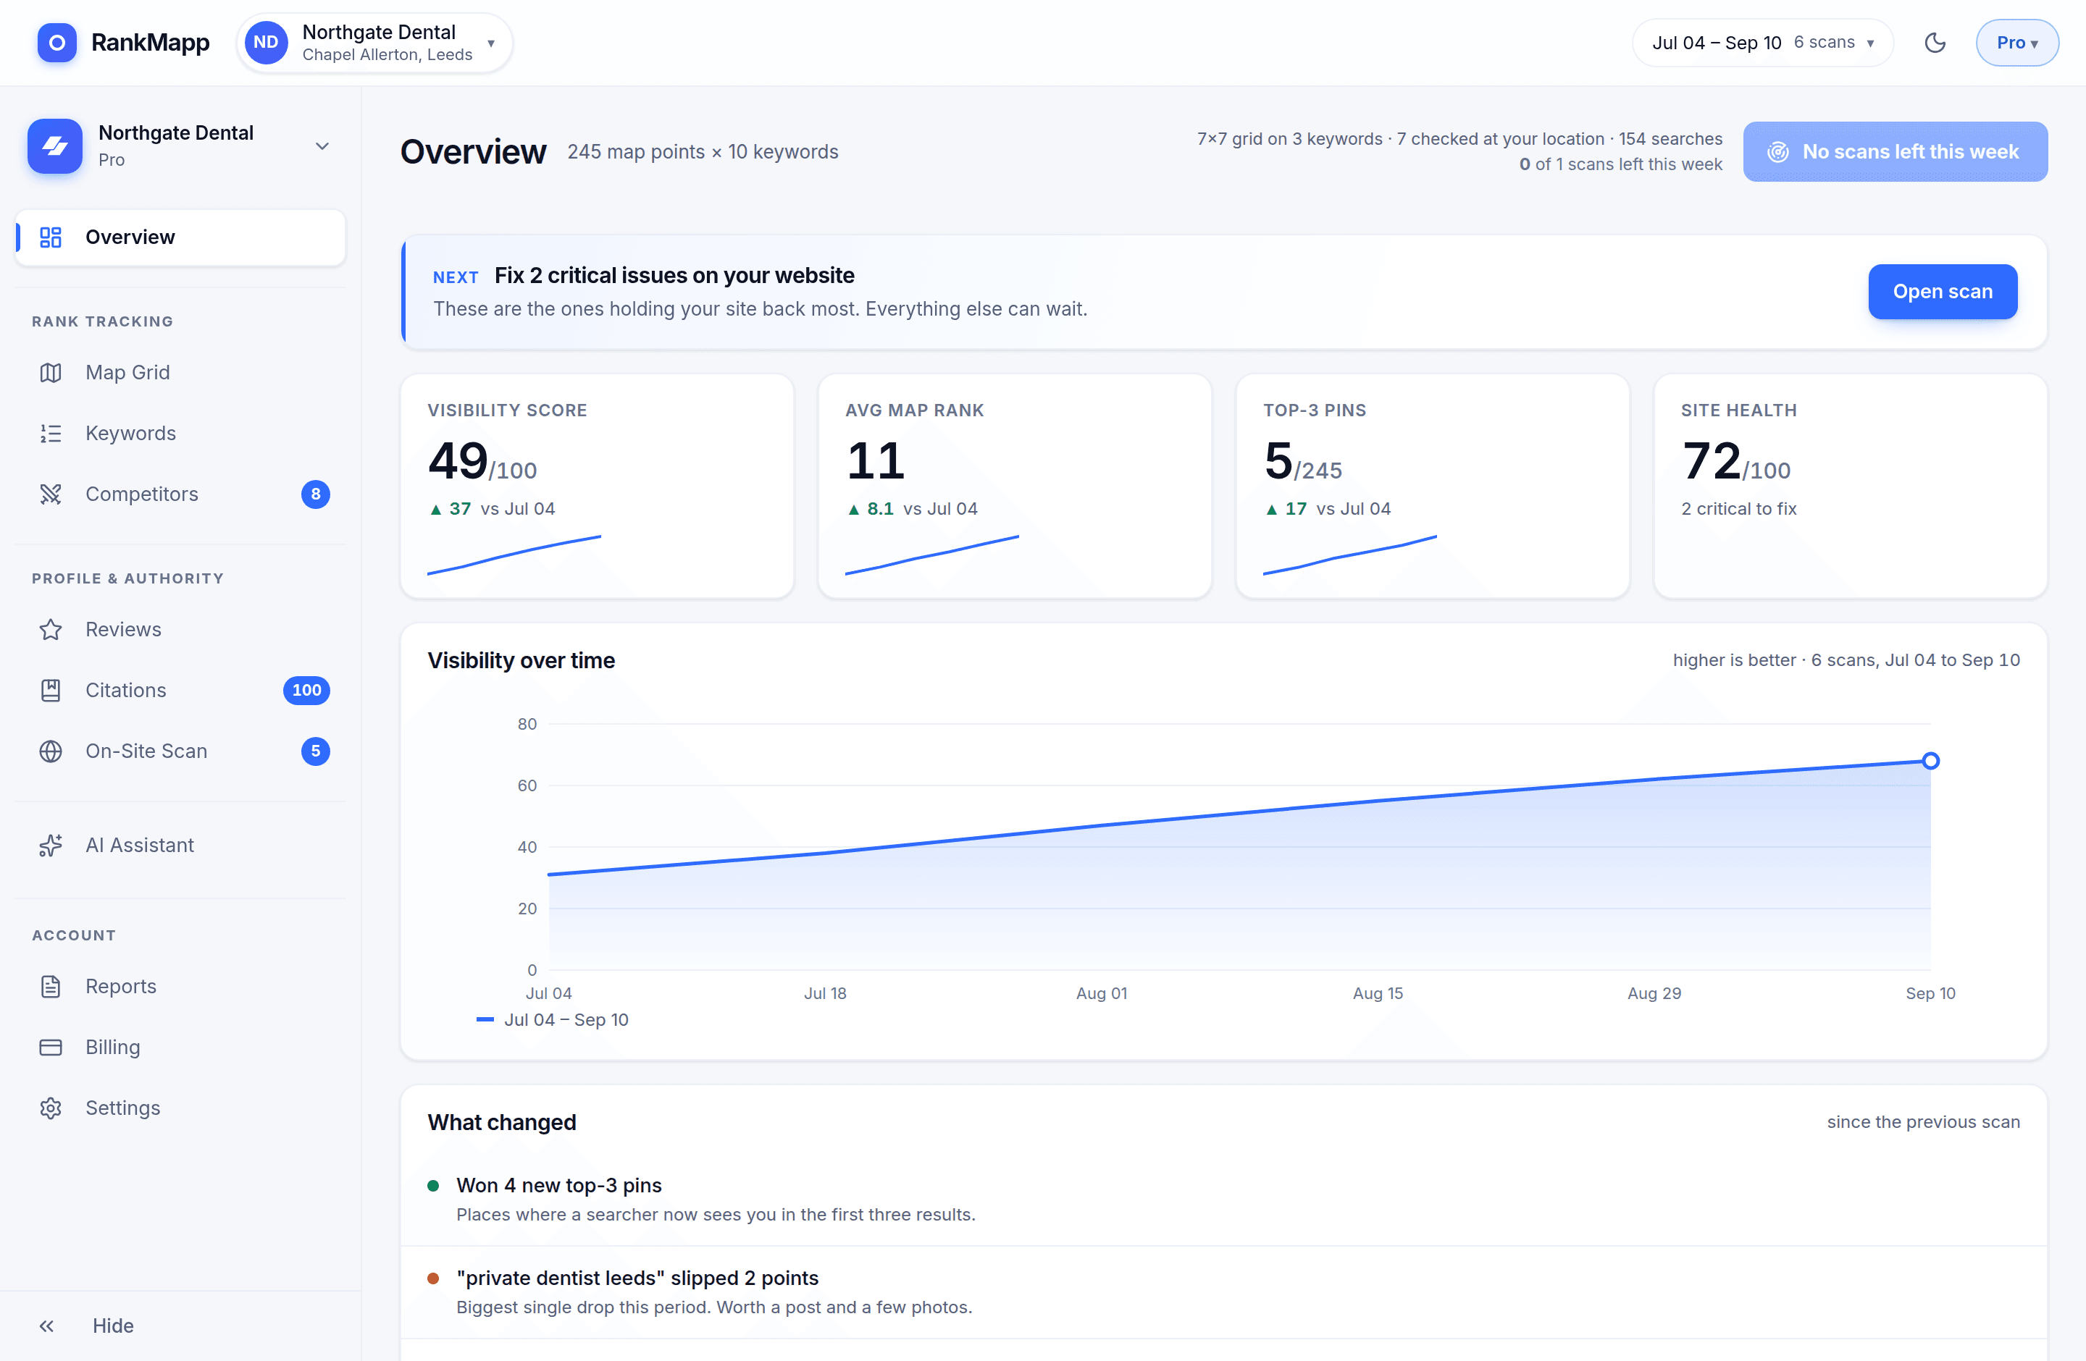
Task: Open the Visibility Score card
Action: (597, 485)
